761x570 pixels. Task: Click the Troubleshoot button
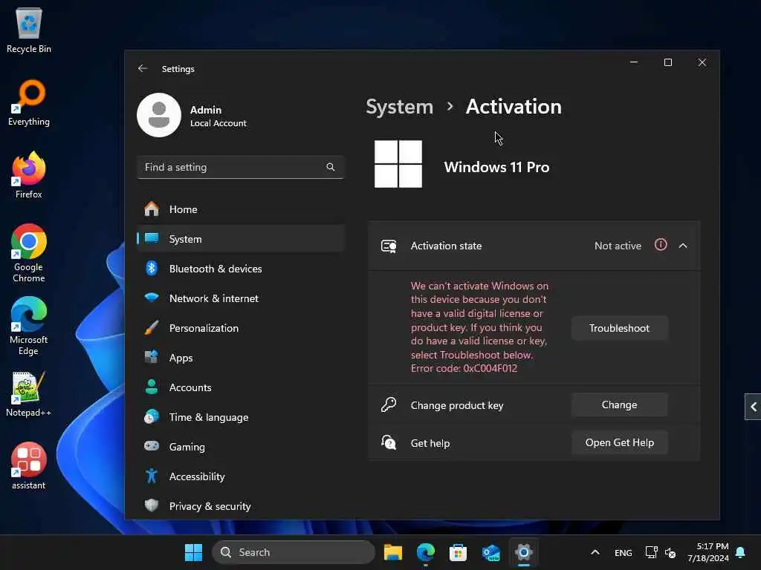click(x=619, y=328)
